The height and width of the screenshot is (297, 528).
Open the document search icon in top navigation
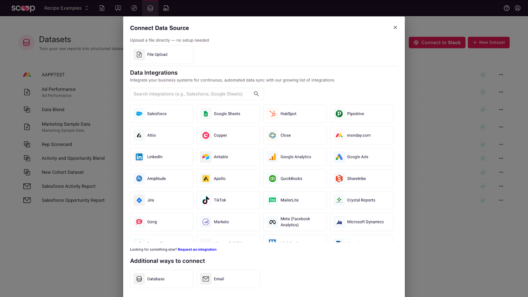[x=102, y=8]
